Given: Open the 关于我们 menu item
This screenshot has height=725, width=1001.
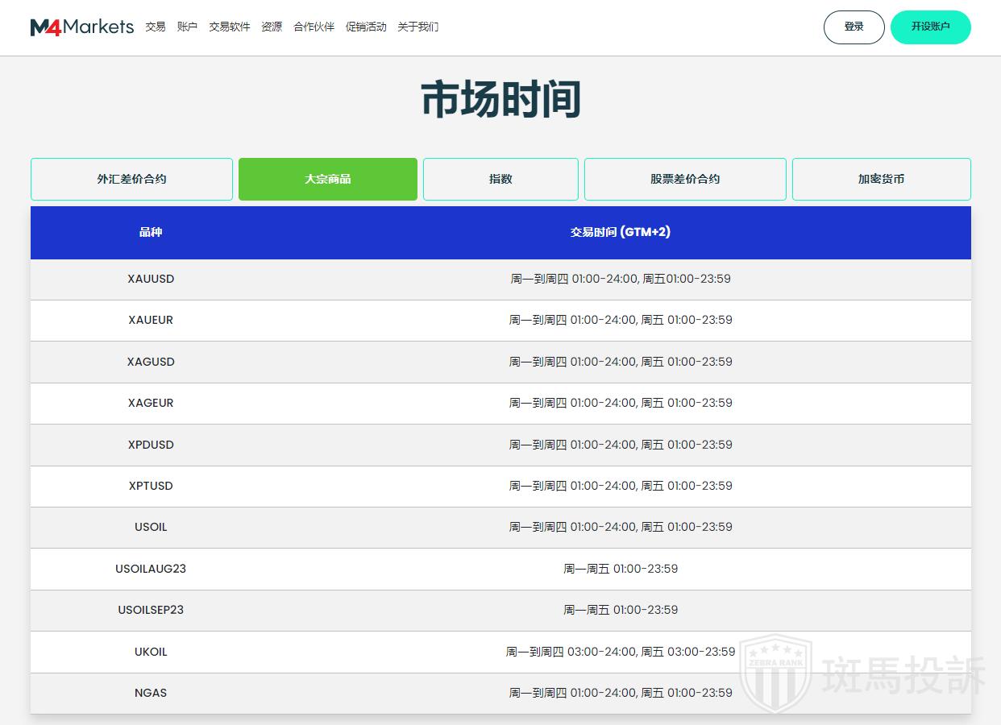Looking at the screenshot, I should 418,27.
